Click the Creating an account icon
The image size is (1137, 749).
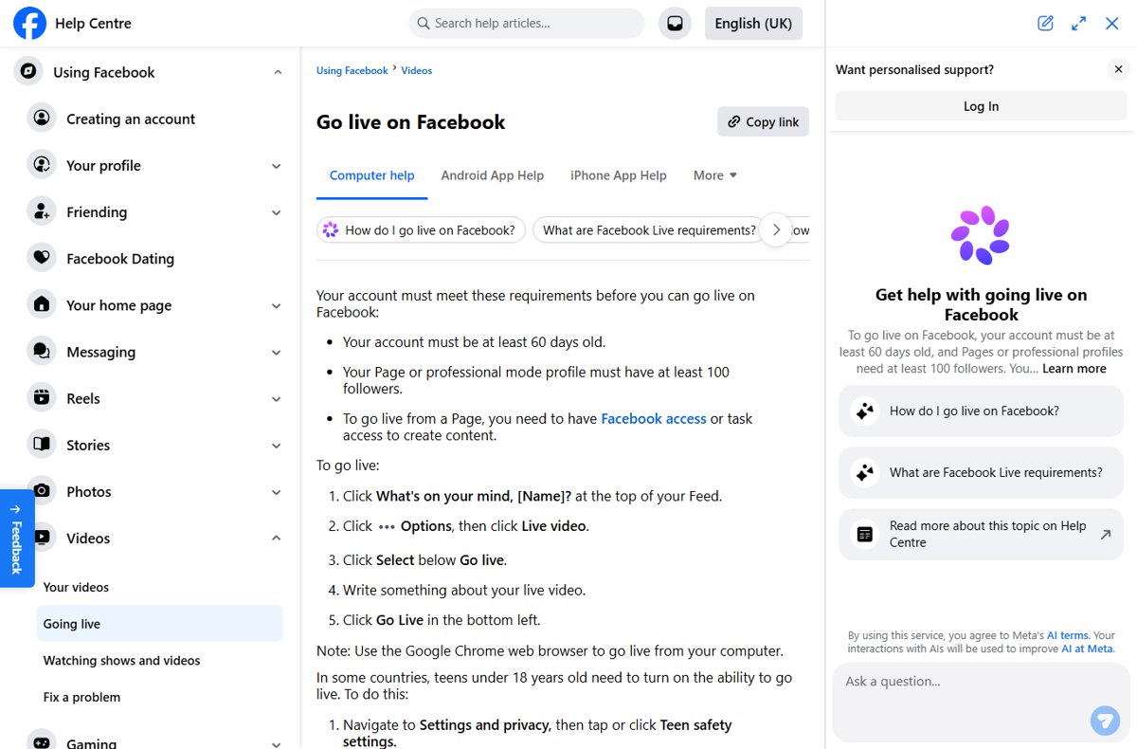point(42,119)
